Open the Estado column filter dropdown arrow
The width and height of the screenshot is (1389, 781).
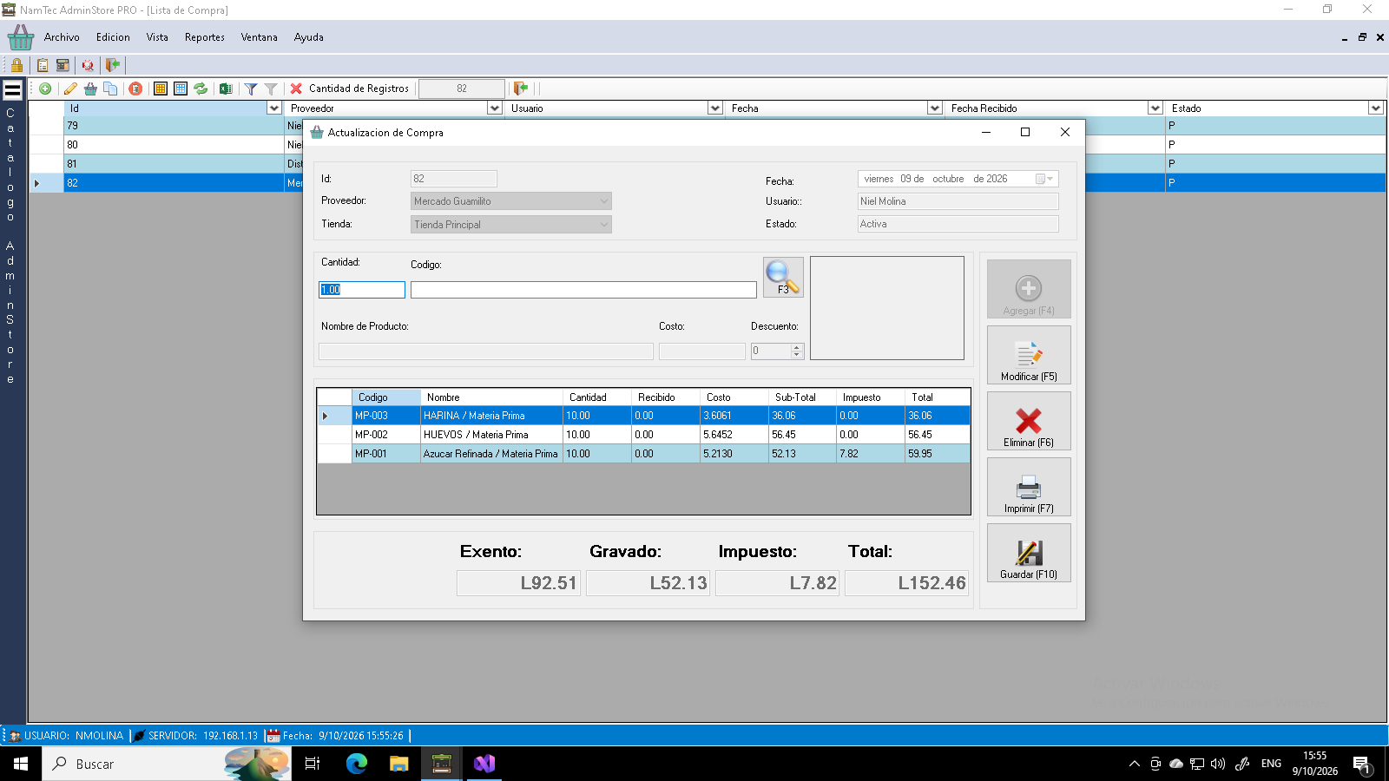pyautogui.click(x=1376, y=108)
